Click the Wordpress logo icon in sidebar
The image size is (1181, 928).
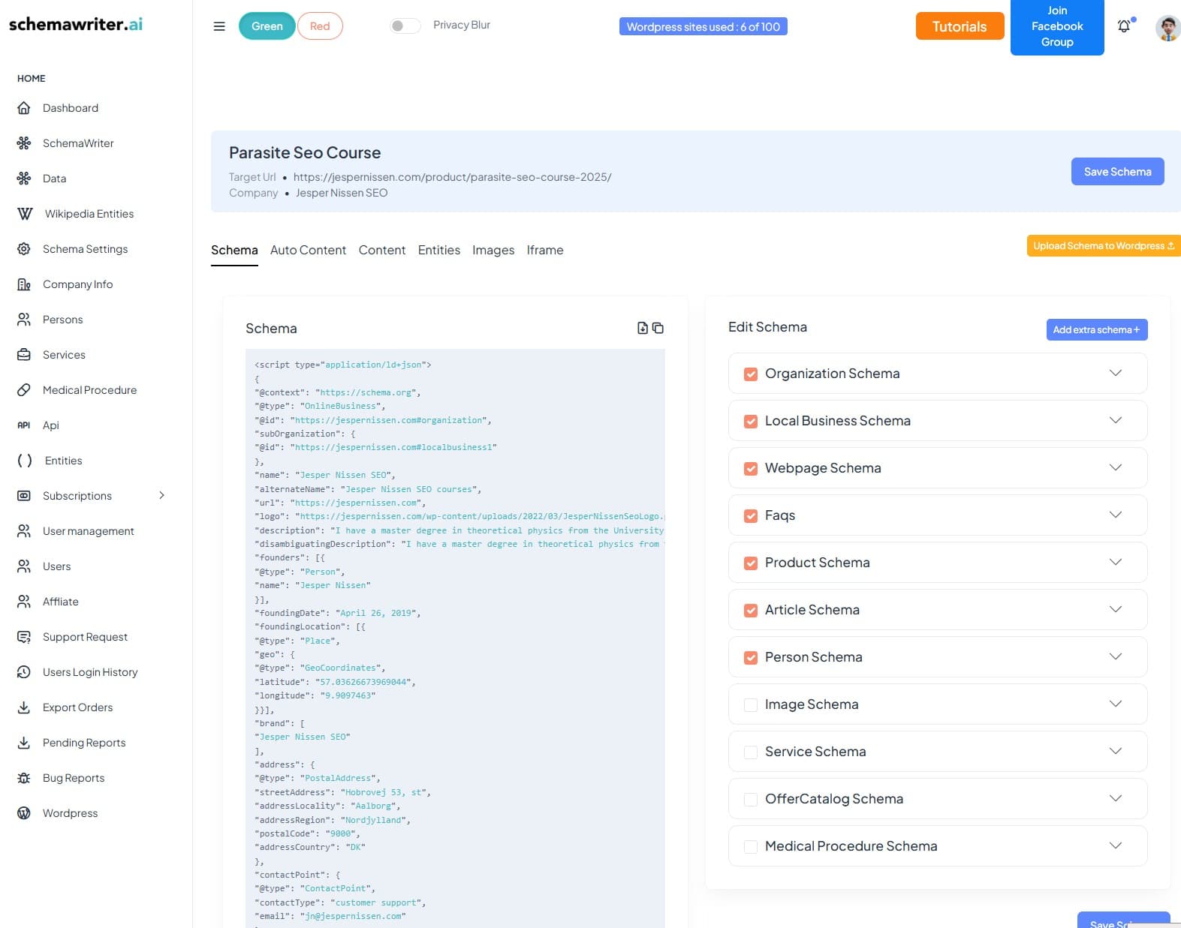24,813
